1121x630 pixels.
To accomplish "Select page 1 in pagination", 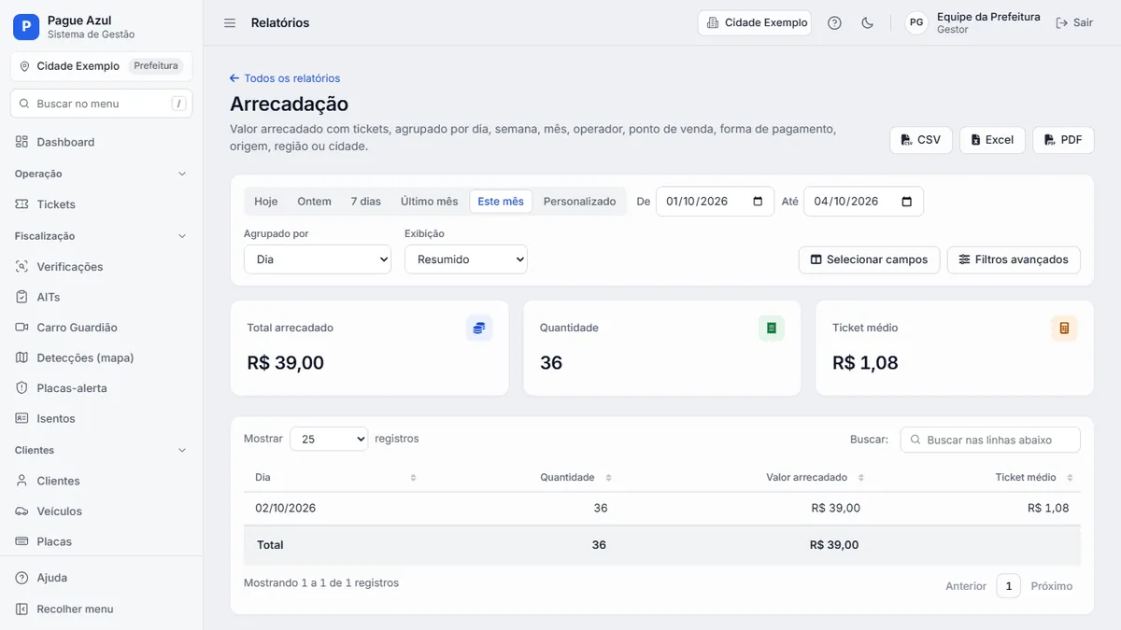I will click(x=1009, y=586).
